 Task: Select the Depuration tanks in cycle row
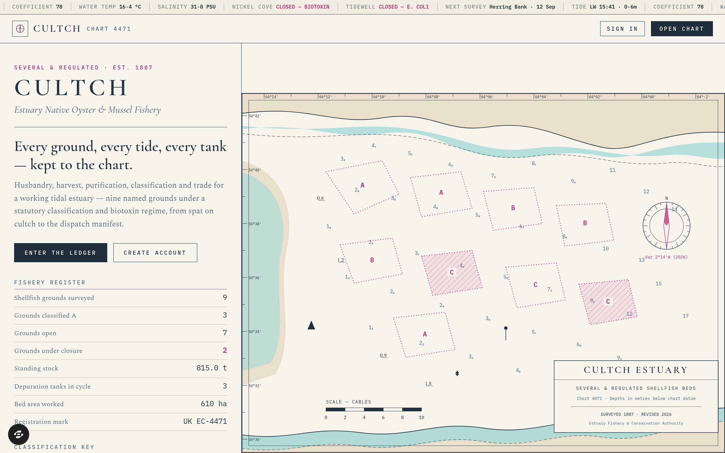click(120, 387)
